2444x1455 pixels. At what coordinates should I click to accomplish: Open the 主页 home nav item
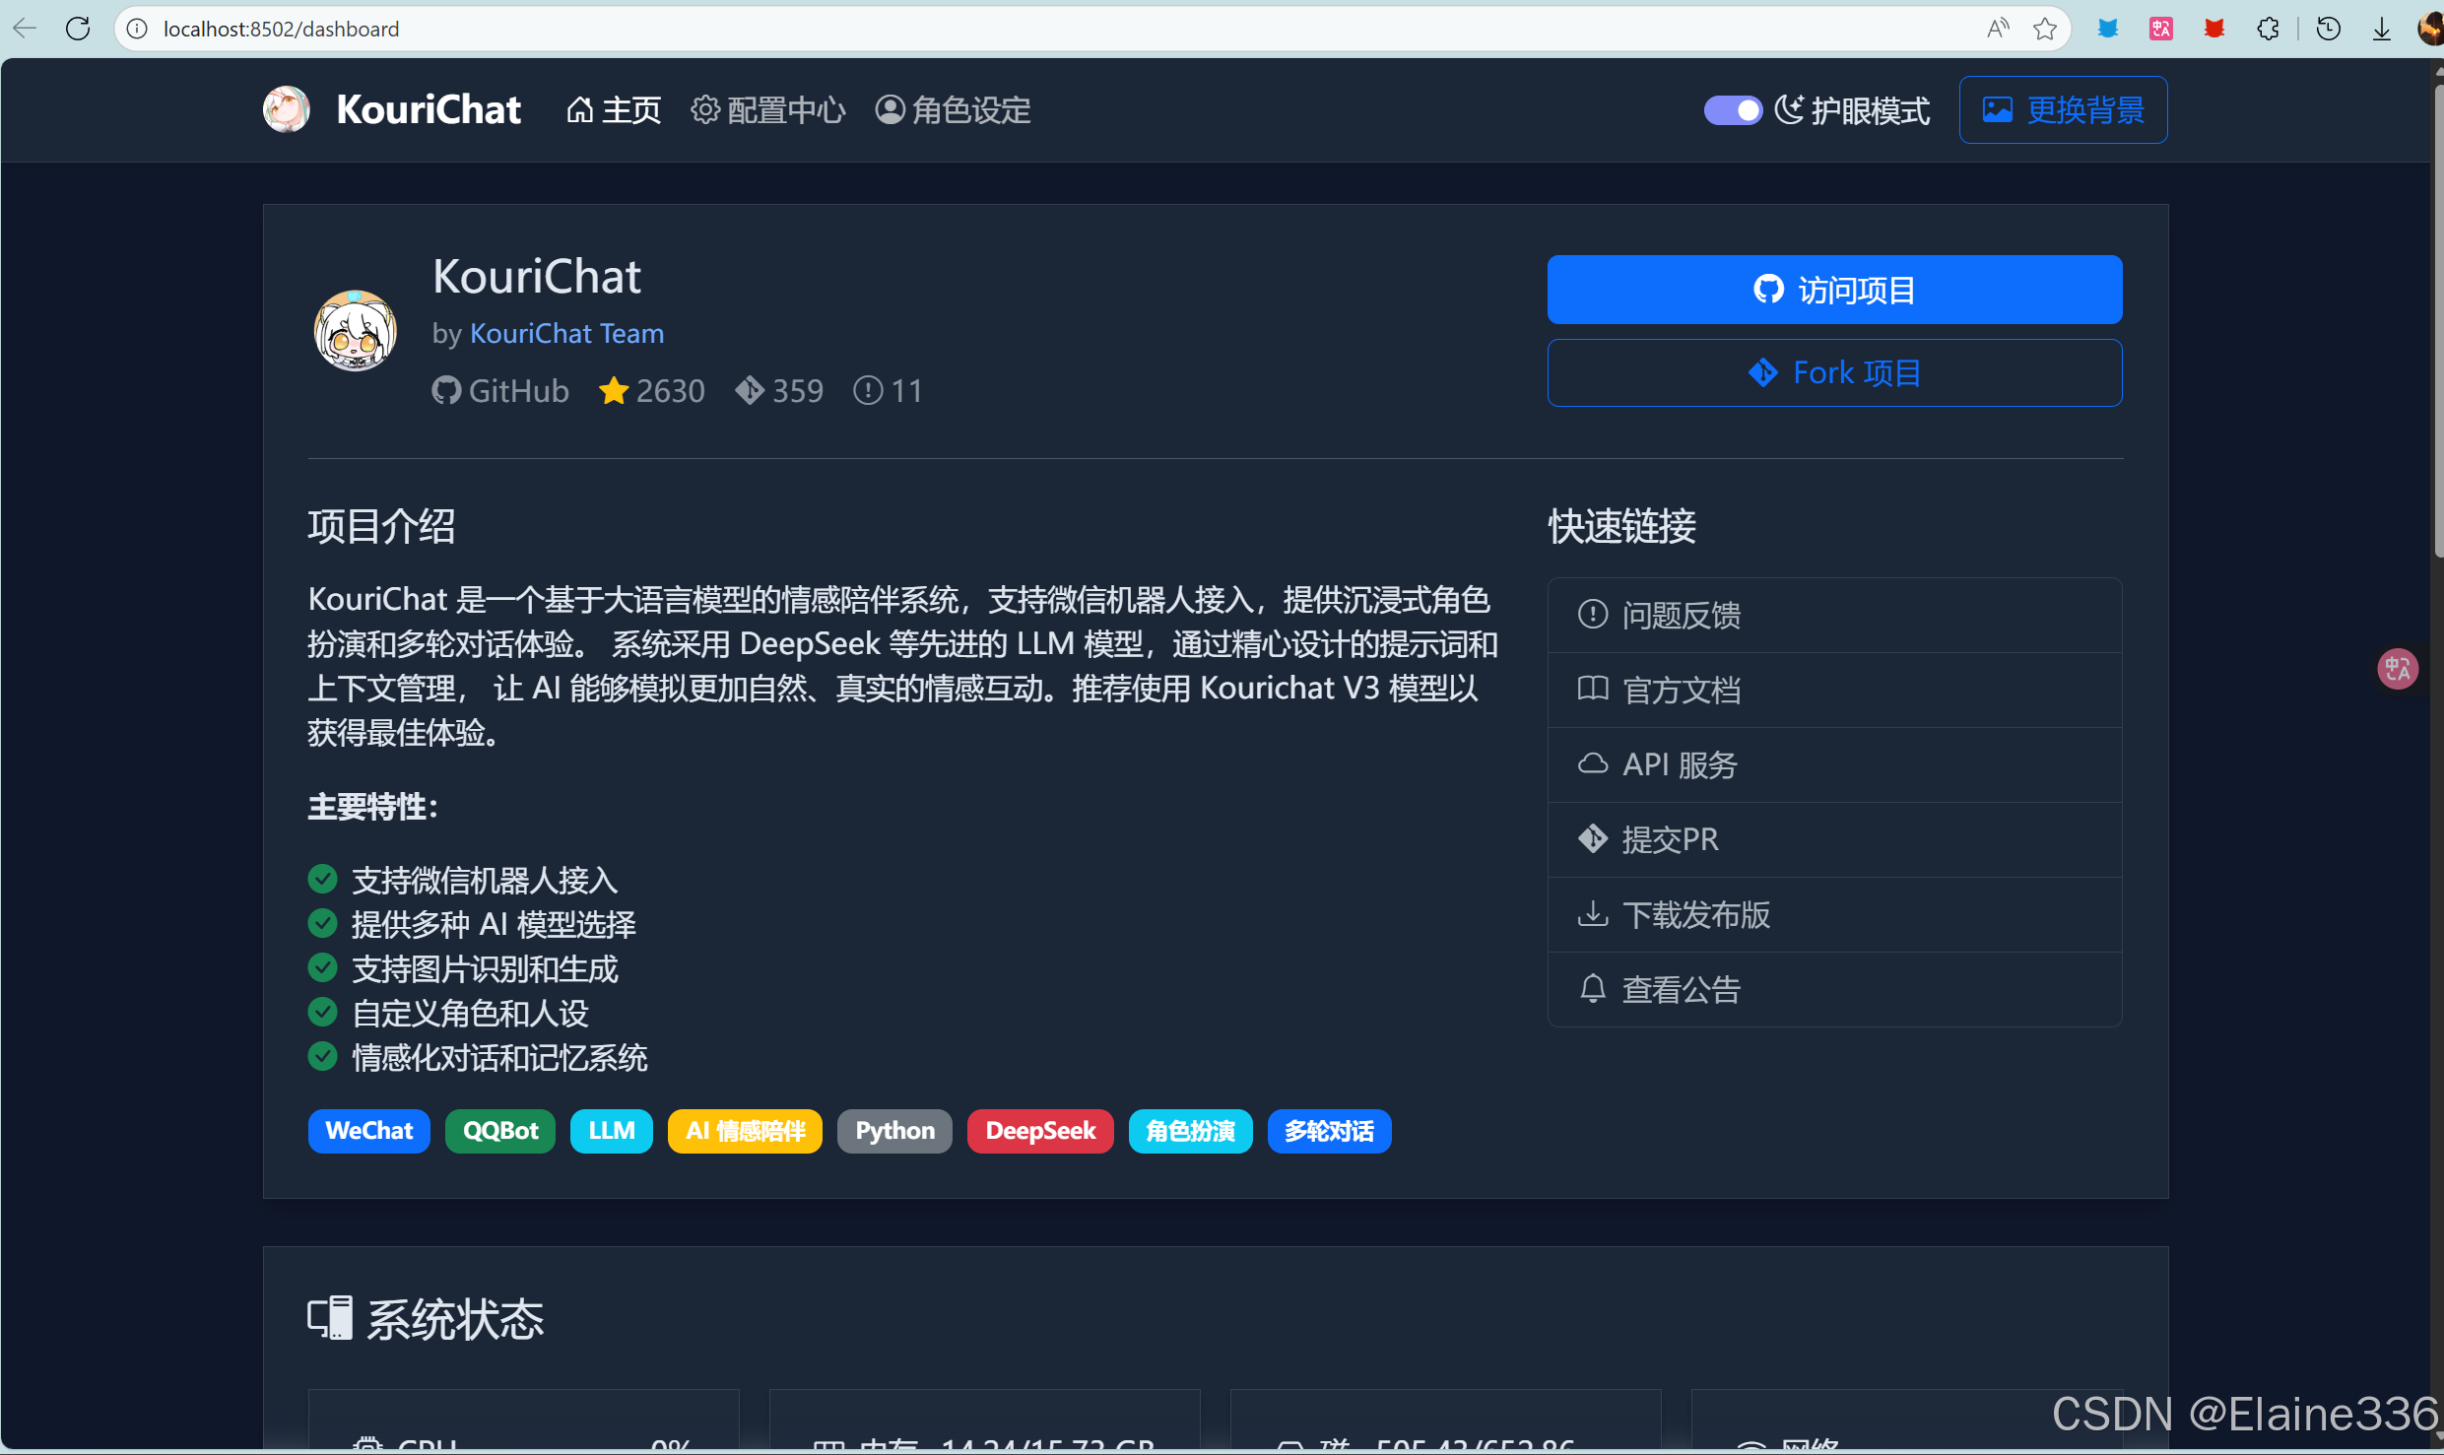pyautogui.click(x=614, y=110)
